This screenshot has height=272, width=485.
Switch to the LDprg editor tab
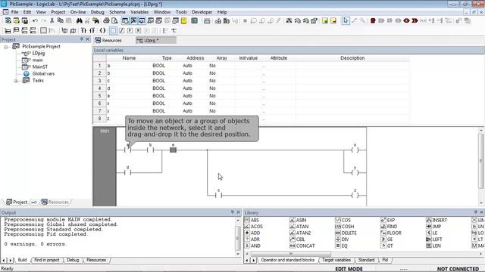(156, 40)
